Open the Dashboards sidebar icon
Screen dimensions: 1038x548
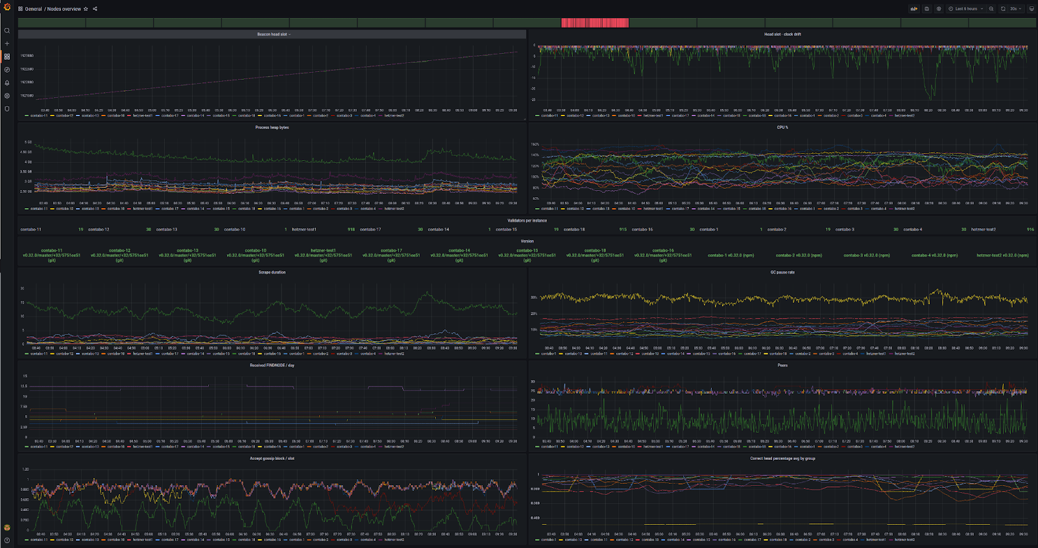tap(7, 56)
